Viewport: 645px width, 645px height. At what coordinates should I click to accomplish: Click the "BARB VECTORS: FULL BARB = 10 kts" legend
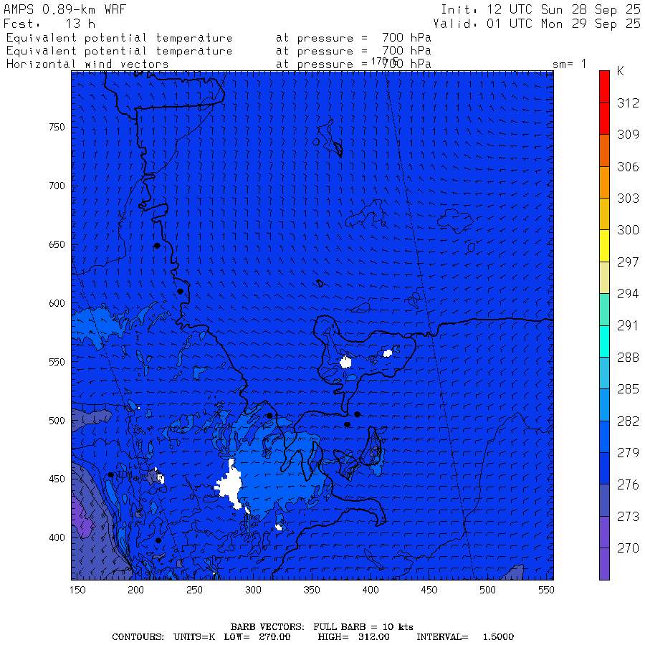pos(322,627)
